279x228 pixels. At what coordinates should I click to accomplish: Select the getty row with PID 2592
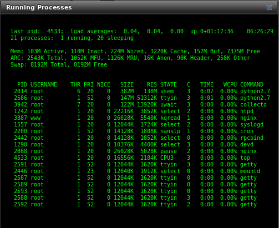135,204
